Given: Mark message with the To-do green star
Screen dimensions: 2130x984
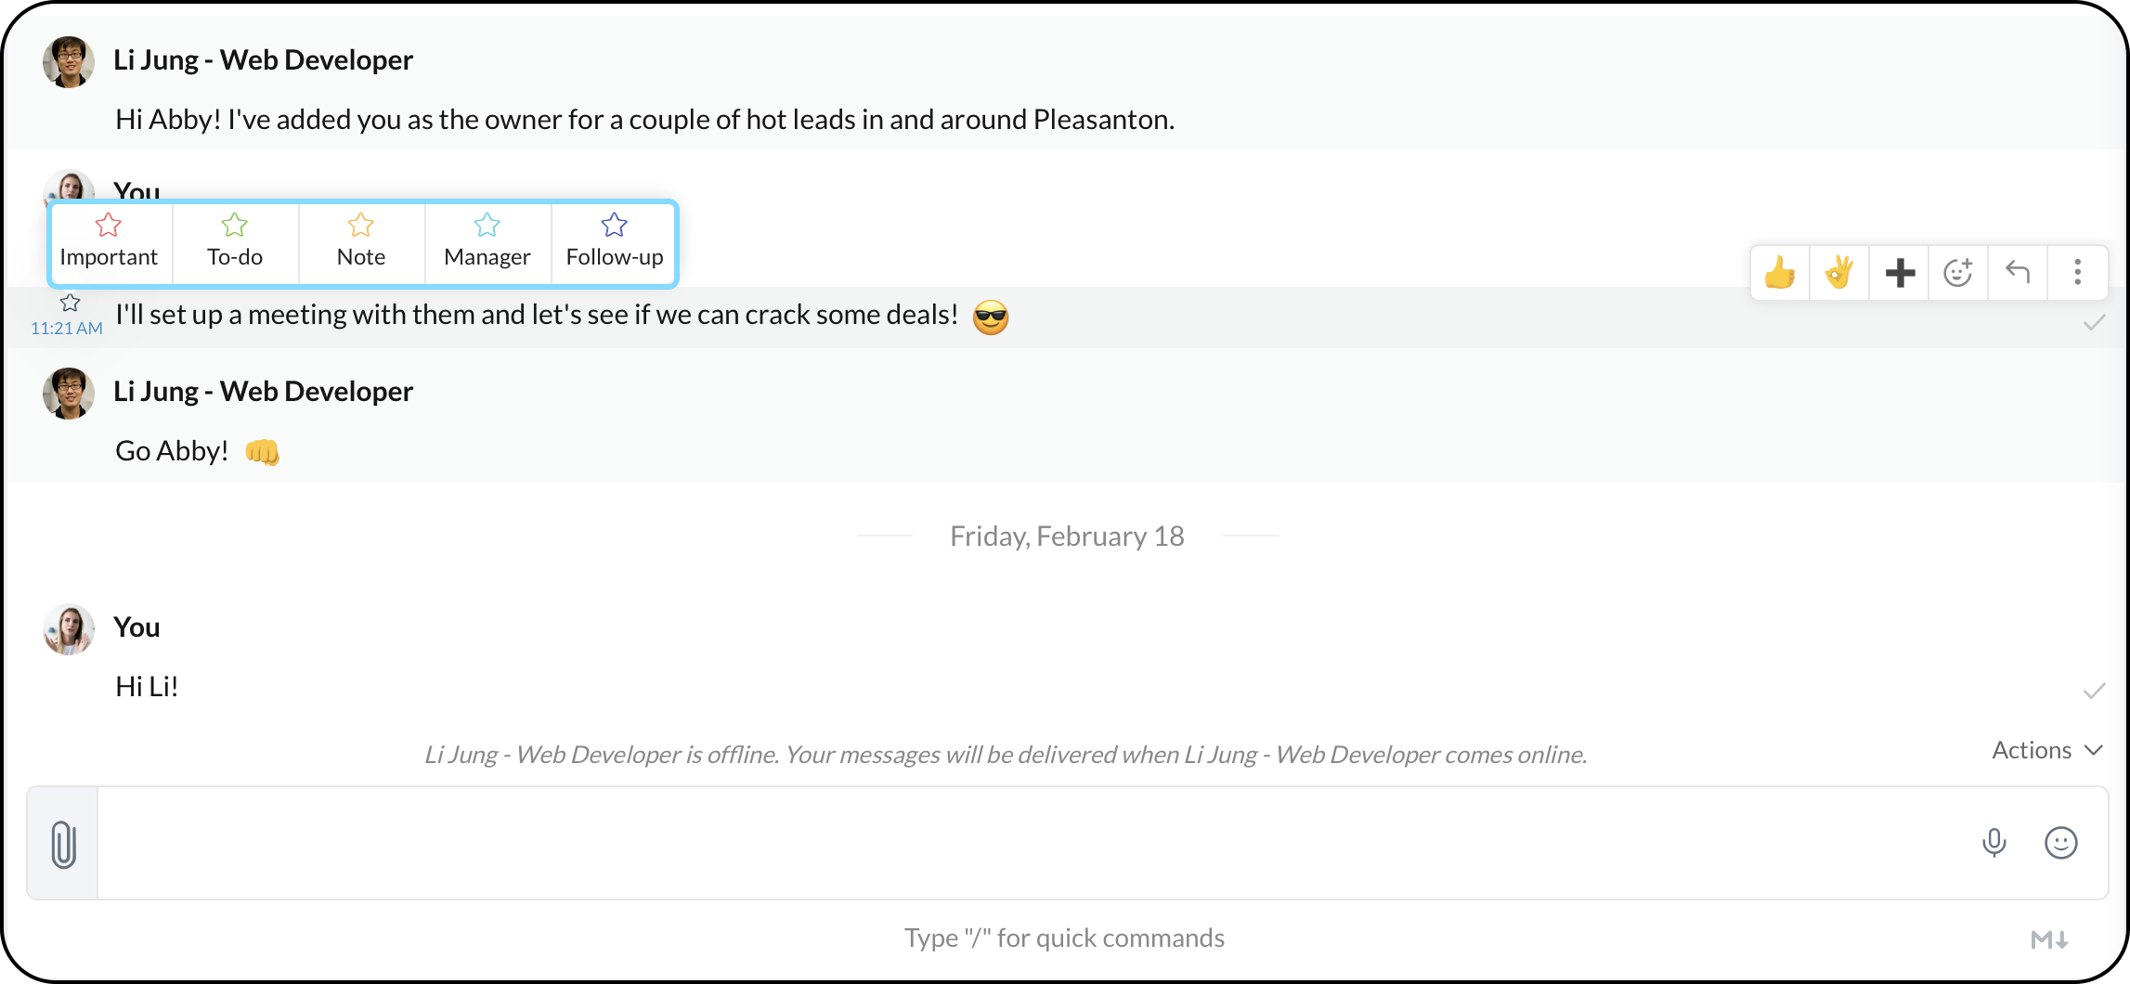Looking at the screenshot, I should coord(235,241).
